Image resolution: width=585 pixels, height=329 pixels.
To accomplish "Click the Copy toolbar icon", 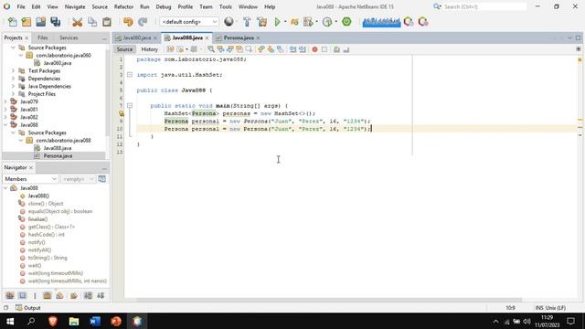I will click(92, 22).
